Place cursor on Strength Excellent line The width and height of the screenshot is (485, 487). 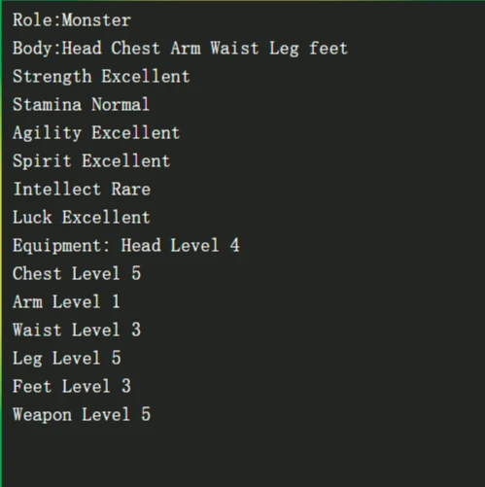101,77
